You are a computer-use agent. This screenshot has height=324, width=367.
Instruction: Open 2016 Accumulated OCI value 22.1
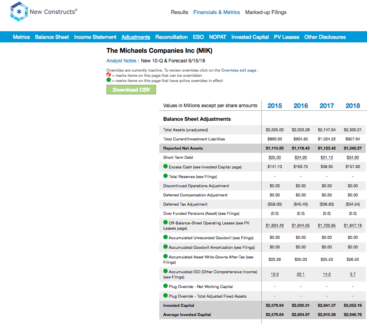[301, 274]
